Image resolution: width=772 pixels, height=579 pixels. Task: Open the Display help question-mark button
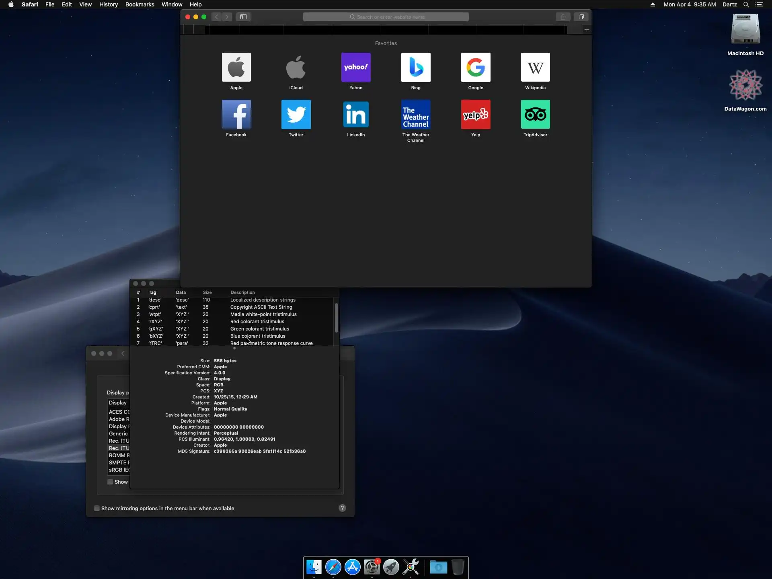(342, 508)
